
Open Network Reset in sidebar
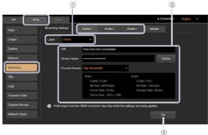(22, 114)
